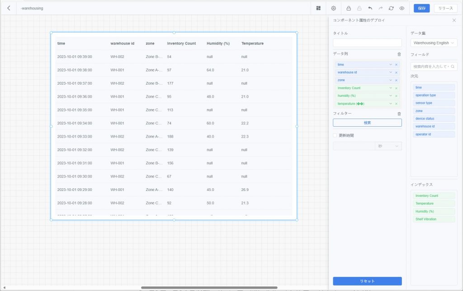Clear filters using the filter trash icon
This screenshot has width=463, height=291.
(399, 114)
